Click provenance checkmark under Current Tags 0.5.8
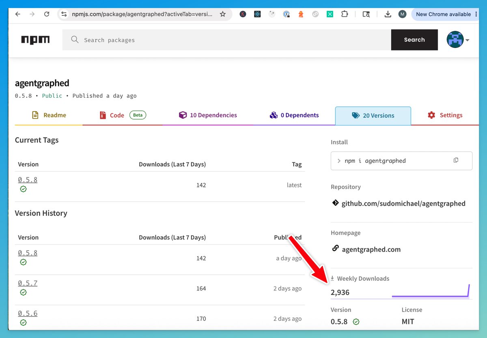Screen dimensions: 487x338 [x=23, y=189]
